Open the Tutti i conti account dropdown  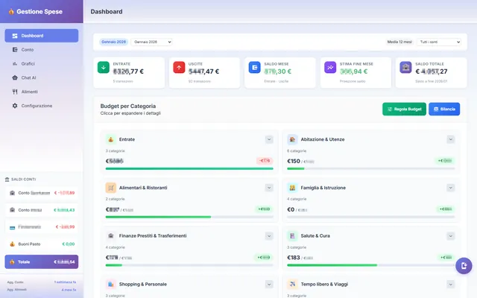(439, 42)
